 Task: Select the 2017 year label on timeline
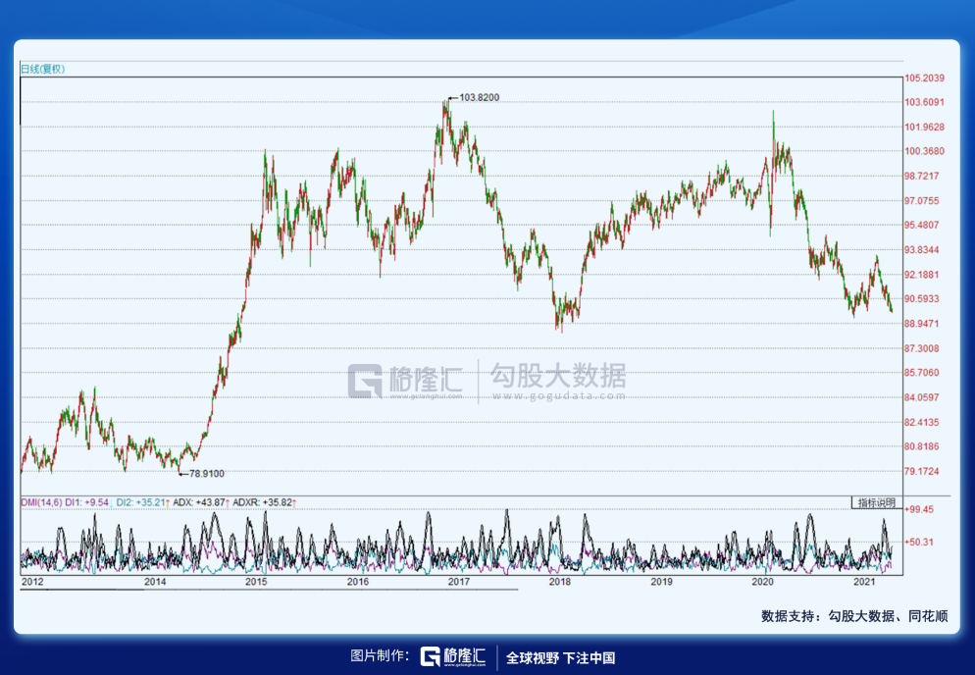click(x=459, y=582)
